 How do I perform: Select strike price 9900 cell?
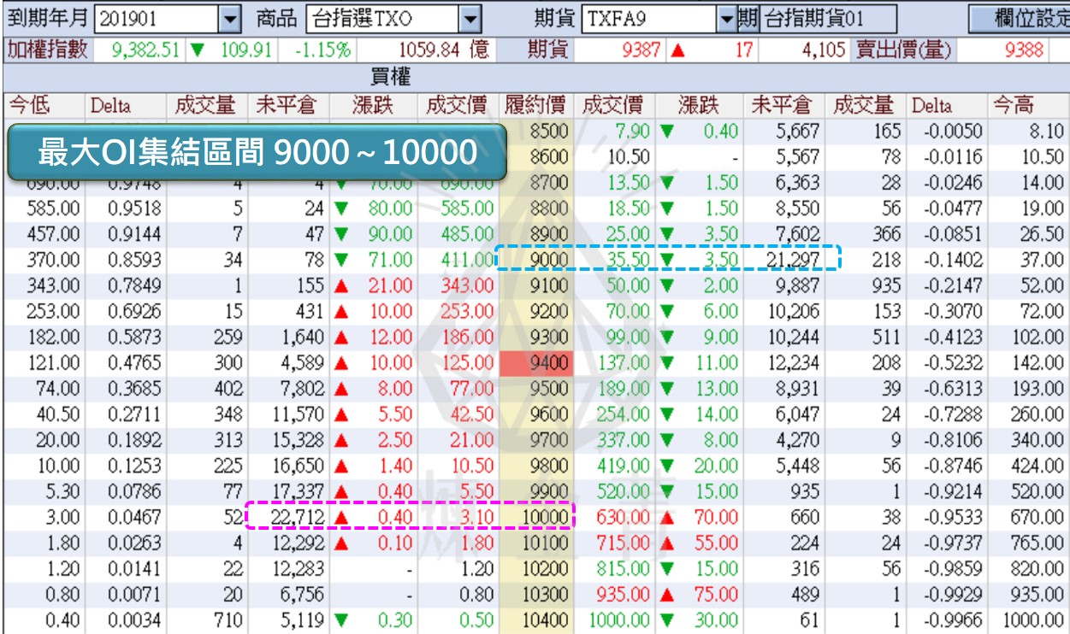click(536, 491)
